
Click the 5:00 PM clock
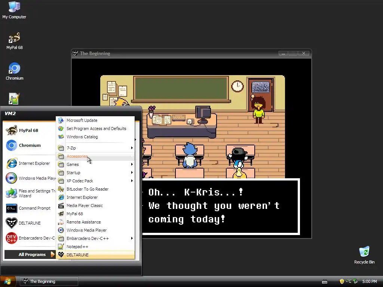[369, 281]
